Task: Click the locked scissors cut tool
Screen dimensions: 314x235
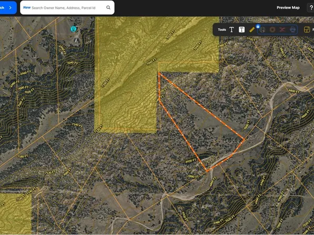Action: pos(282,30)
